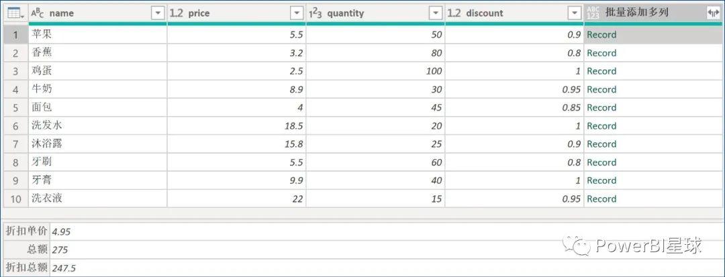The width and height of the screenshot is (725, 277).
Task: Open the Record link in the 香蕉 row
Action: (x=601, y=53)
